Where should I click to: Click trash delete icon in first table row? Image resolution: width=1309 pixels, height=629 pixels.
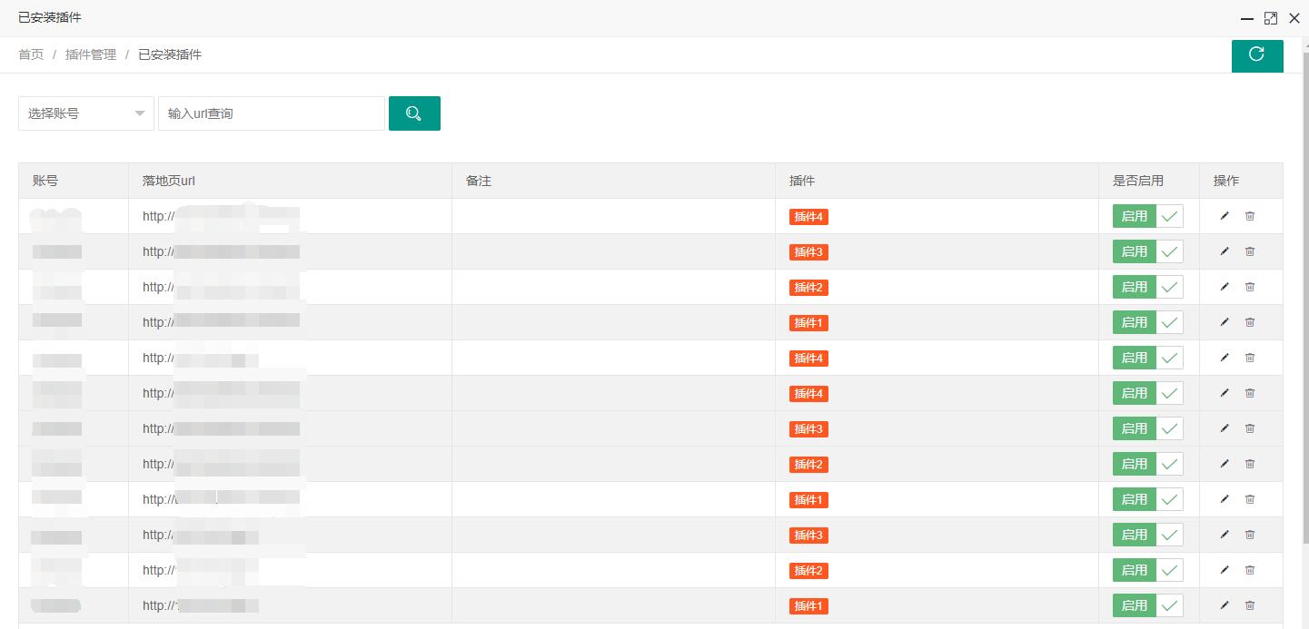[x=1250, y=216]
